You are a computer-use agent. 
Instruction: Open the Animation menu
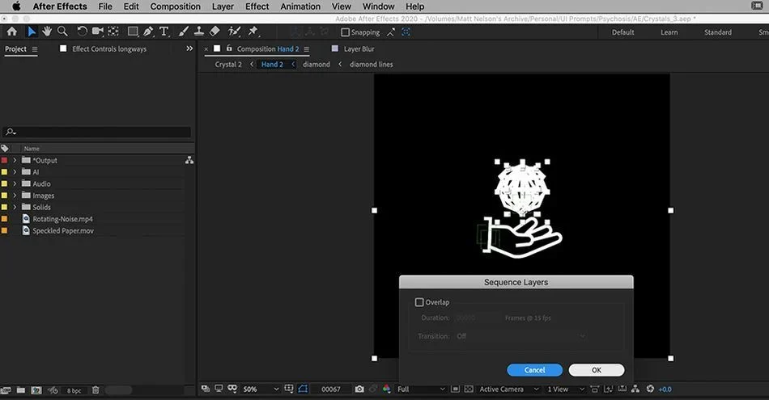pyautogui.click(x=300, y=6)
